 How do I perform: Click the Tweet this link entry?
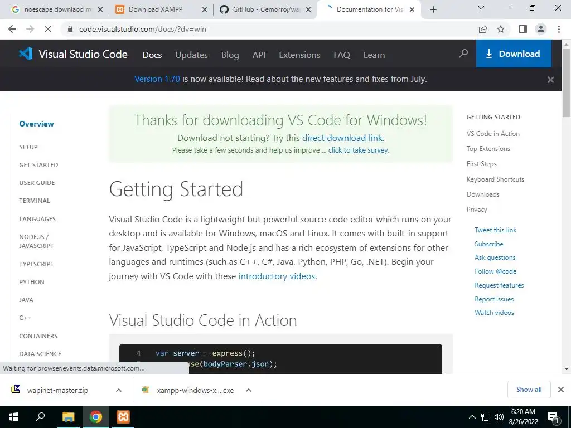coord(495,230)
